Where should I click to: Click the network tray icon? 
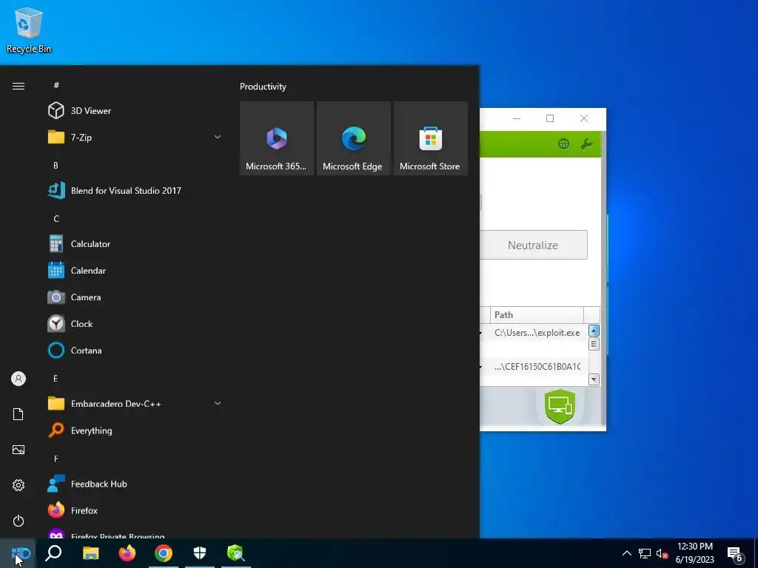click(645, 553)
